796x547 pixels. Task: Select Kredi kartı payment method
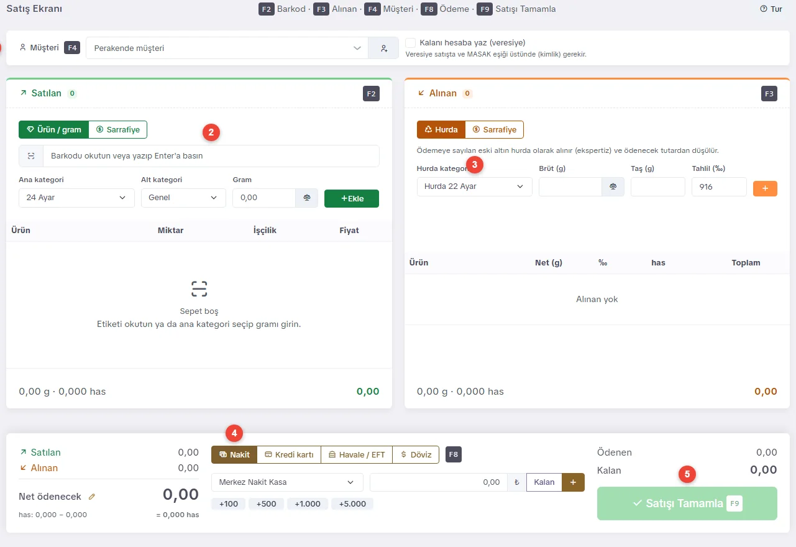click(289, 454)
